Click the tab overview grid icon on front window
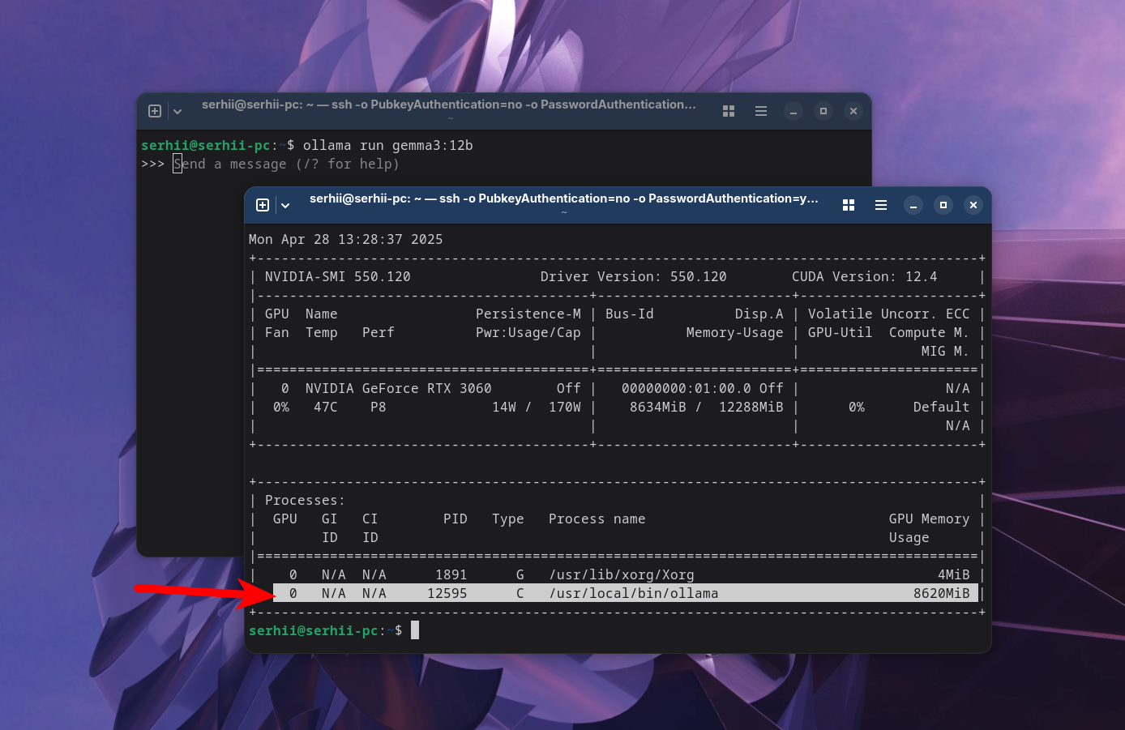 849,205
